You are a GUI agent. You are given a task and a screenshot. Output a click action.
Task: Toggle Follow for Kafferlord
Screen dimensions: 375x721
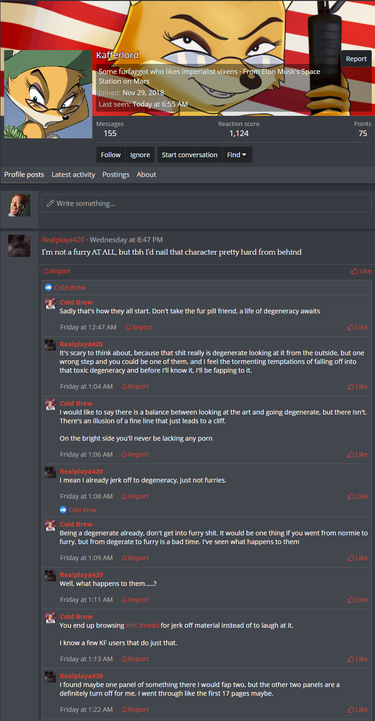(111, 155)
